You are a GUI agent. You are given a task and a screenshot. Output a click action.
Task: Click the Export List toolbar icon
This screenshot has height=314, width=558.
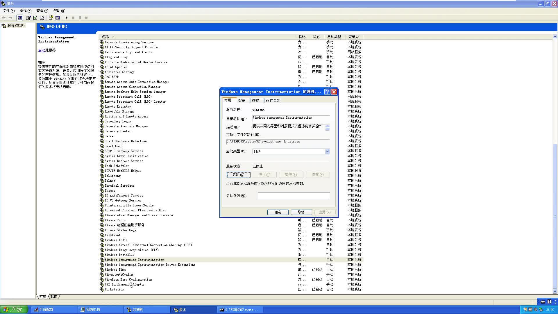(x=42, y=18)
